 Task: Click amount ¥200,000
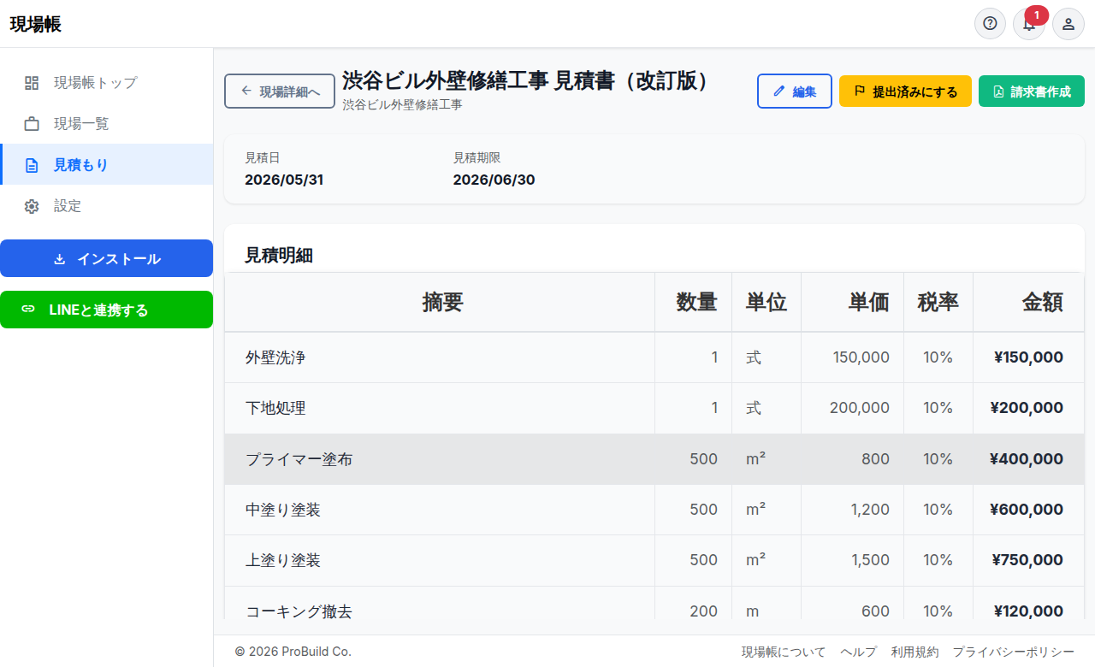1027,408
